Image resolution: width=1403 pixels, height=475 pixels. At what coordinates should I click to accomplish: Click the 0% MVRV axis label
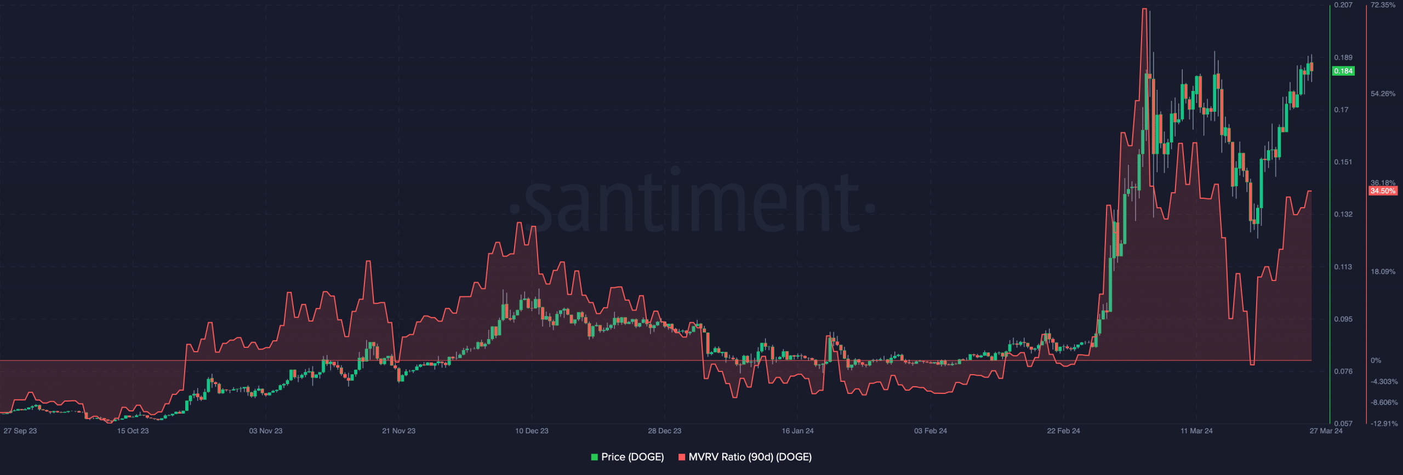coord(1376,360)
